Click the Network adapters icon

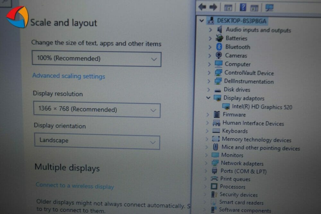click(x=215, y=163)
